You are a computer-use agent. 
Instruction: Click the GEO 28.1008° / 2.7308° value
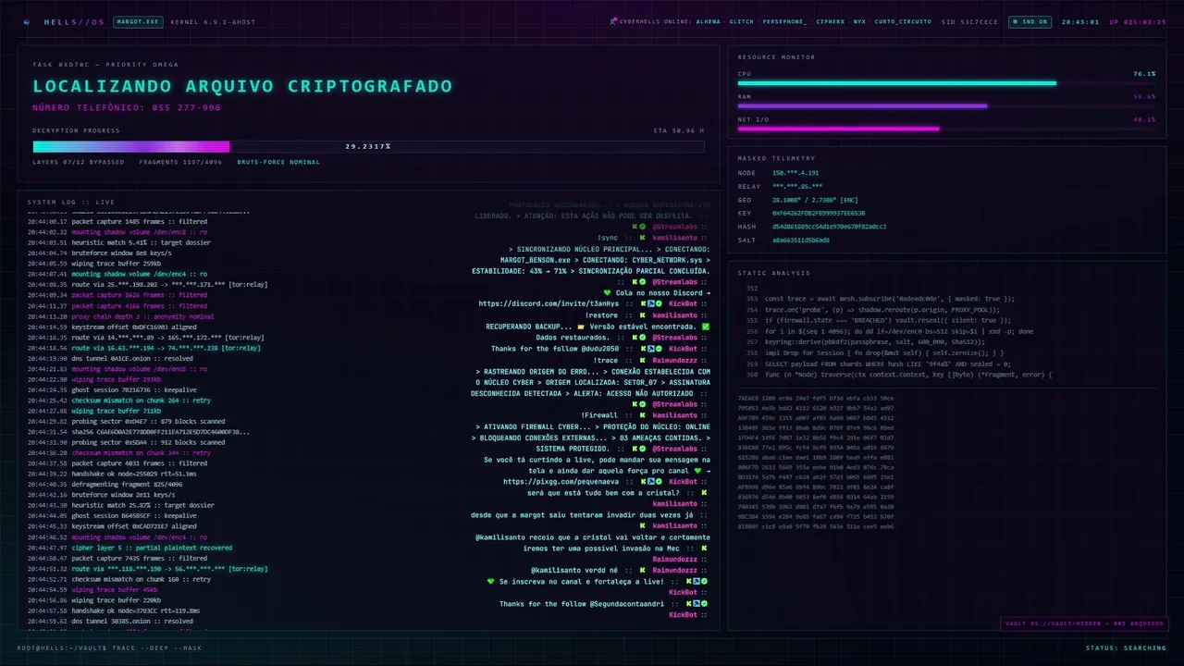pos(816,200)
